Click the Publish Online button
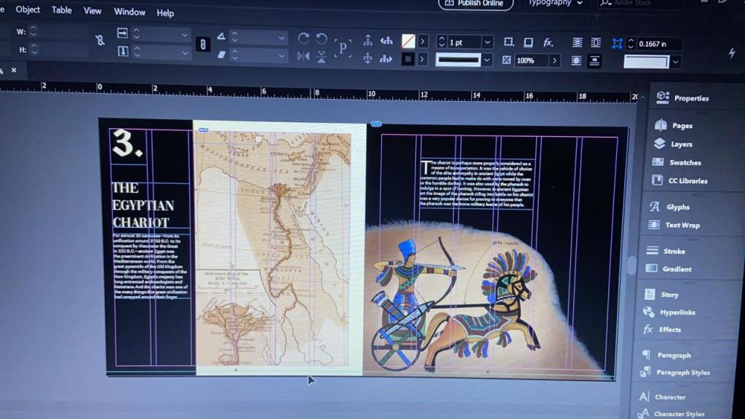 [x=476, y=4]
